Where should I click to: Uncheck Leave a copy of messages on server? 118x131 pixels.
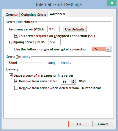coord(11,75)
